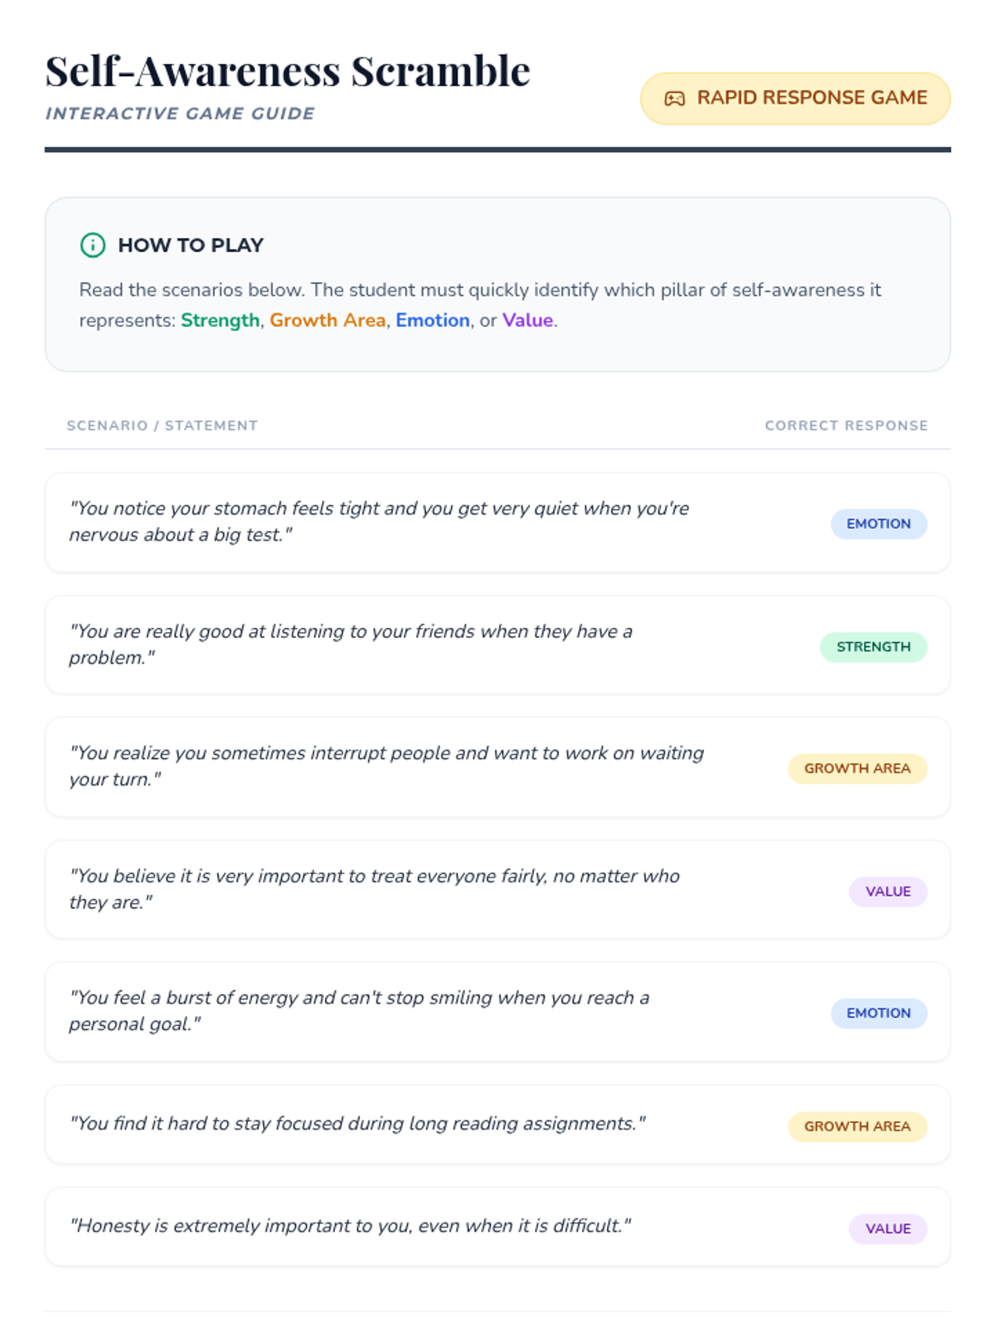
Task: Click the info icon beside How to Play
Action: click(93, 245)
